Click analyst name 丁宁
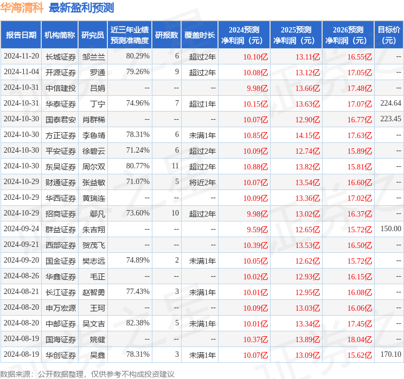Screen dimensions: 404x379 pyautogui.click(x=98, y=104)
